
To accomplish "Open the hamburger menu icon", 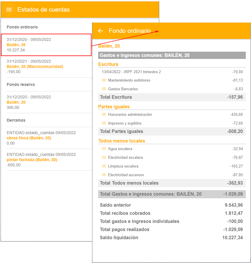I will pyautogui.click(x=9, y=10).
